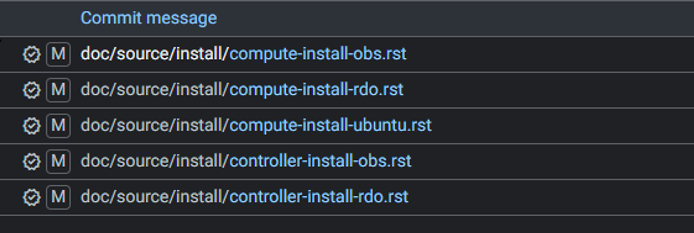
Task: Click the M modified badge for controller-install-obs.rst
Action: 58,162
